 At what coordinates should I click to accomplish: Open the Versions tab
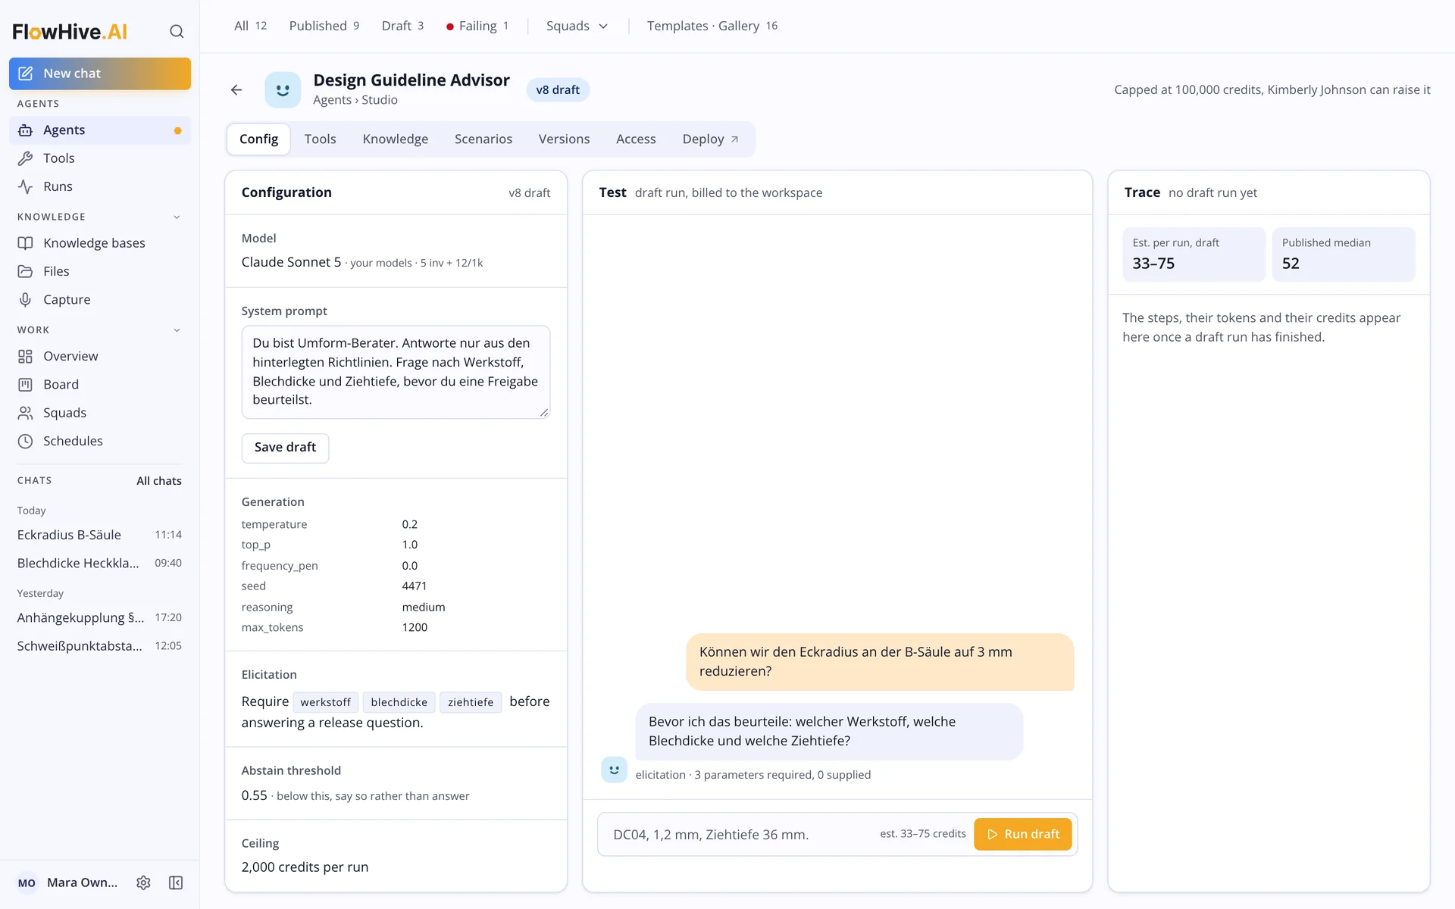(x=564, y=139)
